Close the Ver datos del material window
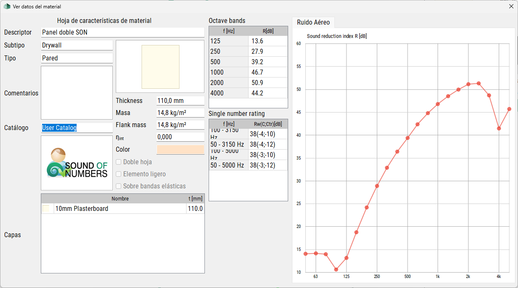The width and height of the screenshot is (518, 288). pos(511,6)
